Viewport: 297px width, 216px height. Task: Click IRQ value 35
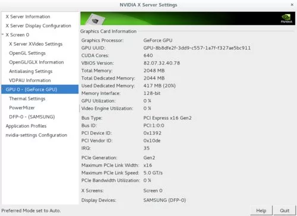pos(147,148)
